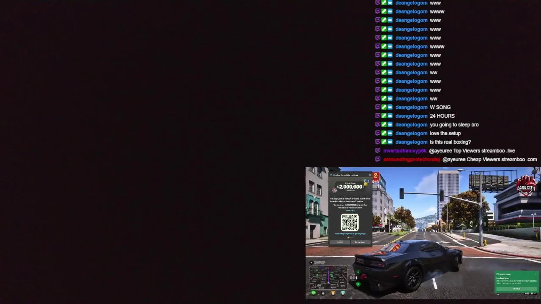Click 'W SONG' chat message text

tap(440, 107)
